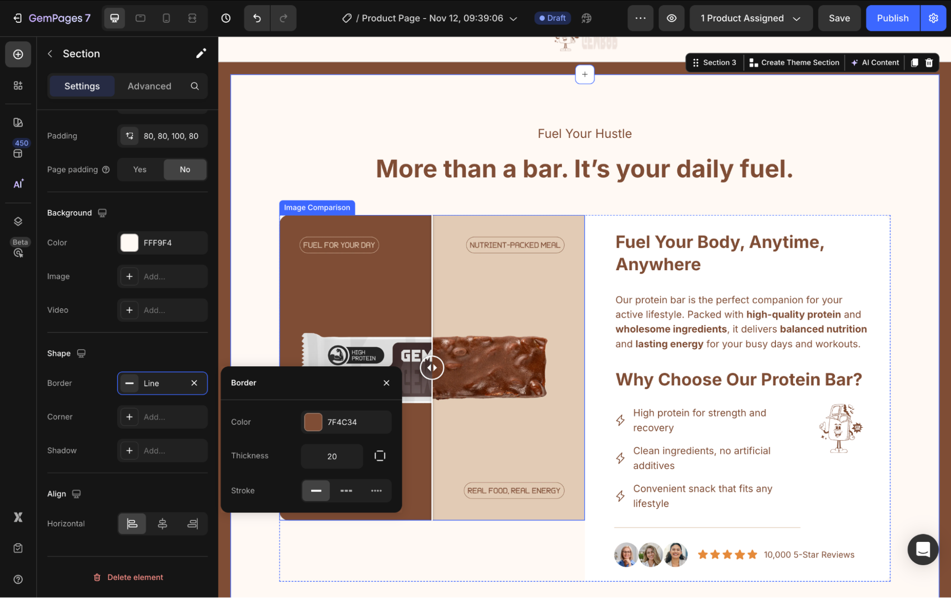
Task: Click the Publish button
Action: tap(892, 18)
